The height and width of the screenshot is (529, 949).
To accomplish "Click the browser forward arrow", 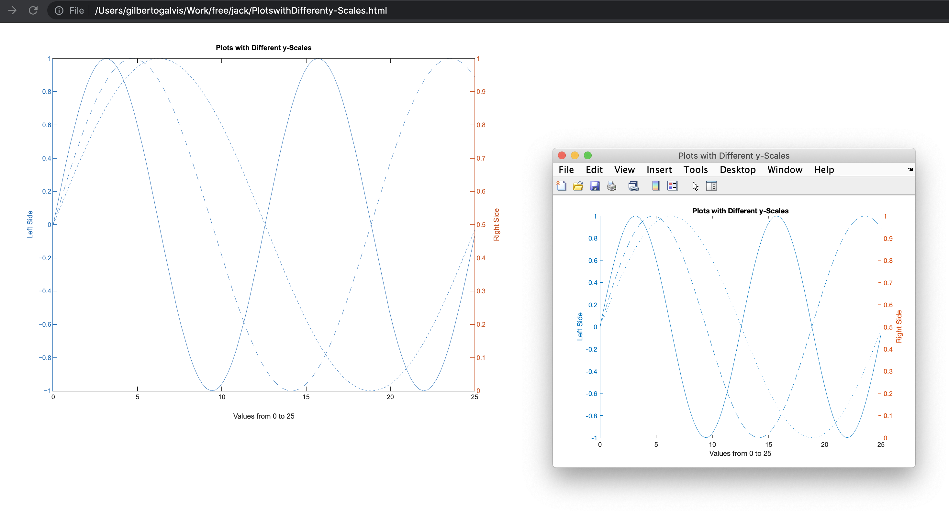I will (12, 10).
